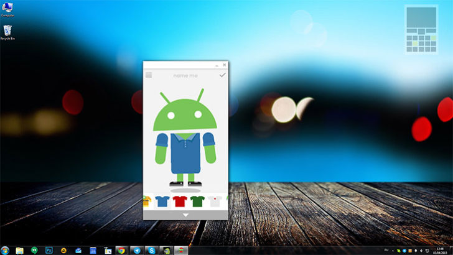Open File Explorer from the taskbar
The image size is (453, 255).
click(x=19, y=251)
